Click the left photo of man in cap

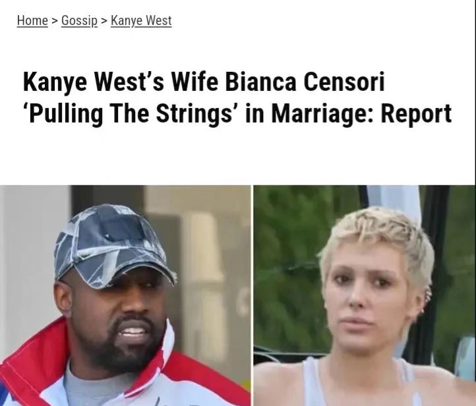point(125,295)
